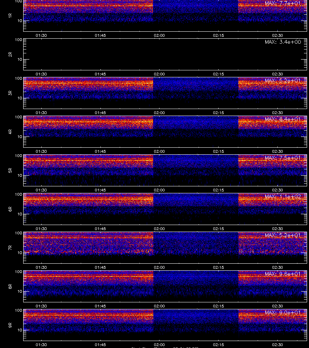Click the '10' y-axis label of the 5R panel

coord(20,175)
